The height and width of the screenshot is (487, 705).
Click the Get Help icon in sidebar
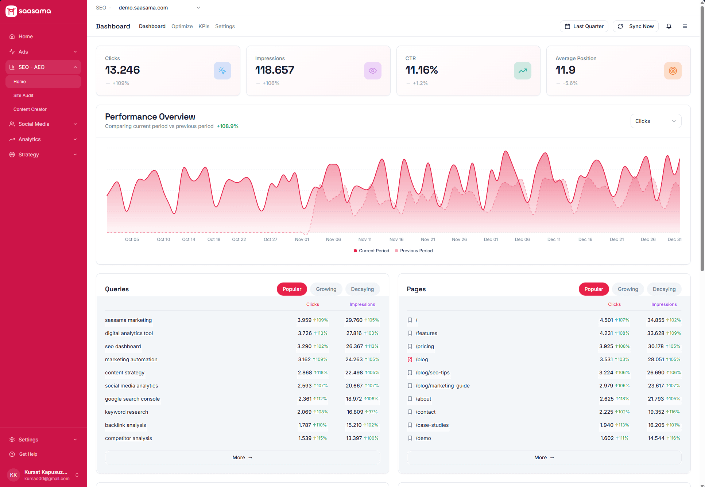pyautogui.click(x=12, y=454)
